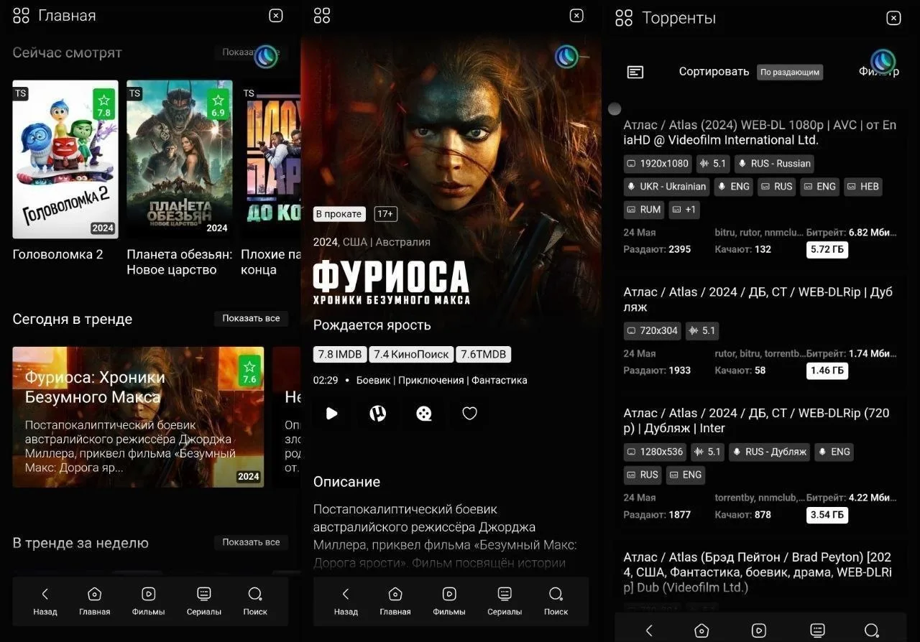
Task: Show all items for В тренде за неделю
Action: point(251,542)
